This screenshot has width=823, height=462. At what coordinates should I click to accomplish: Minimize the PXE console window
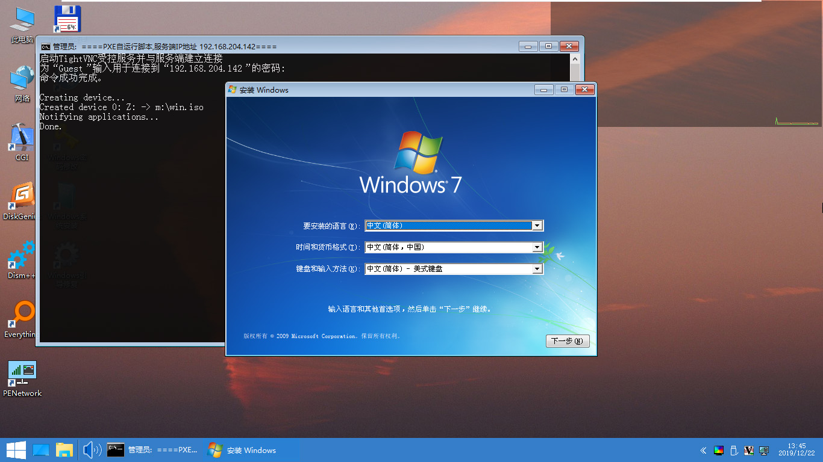pyautogui.click(x=528, y=46)
